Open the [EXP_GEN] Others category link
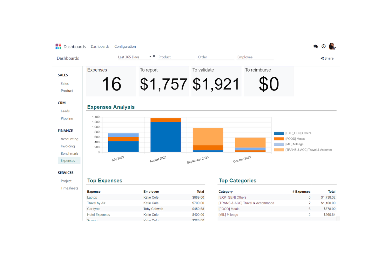Viewport: 392px width, 261px height. tap(232, 198)
